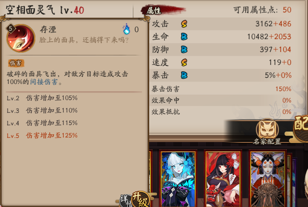Click the blue soul fire icon
Image resolution: width=308 pixels, height=207 pixels.
127,29
